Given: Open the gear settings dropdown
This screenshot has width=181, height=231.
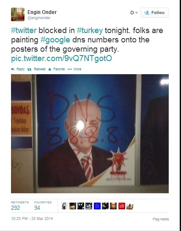Looking at the screenshot, I should point(134,13).
